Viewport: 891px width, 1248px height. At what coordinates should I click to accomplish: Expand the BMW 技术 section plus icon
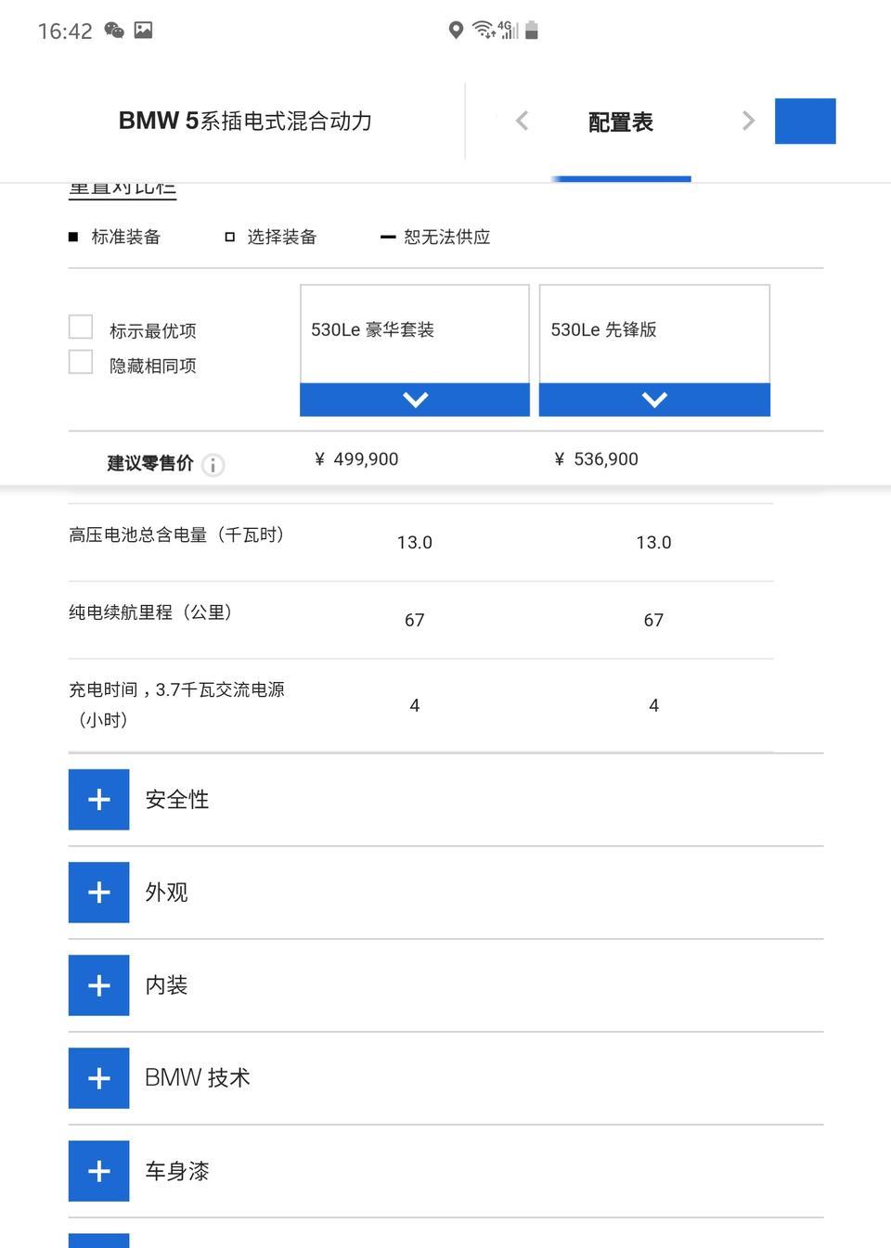tap(98, 1077)
